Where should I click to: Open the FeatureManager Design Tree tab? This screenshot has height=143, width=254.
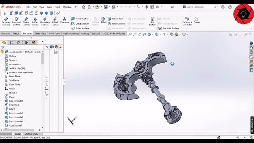[x=4, y=43]
